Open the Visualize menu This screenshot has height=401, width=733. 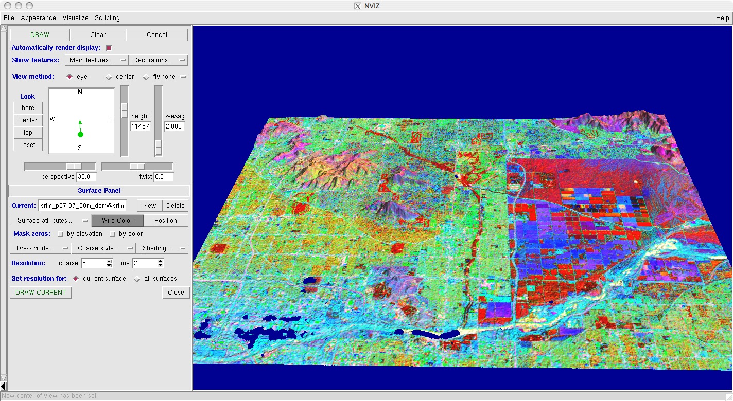[x=75, y=18]
